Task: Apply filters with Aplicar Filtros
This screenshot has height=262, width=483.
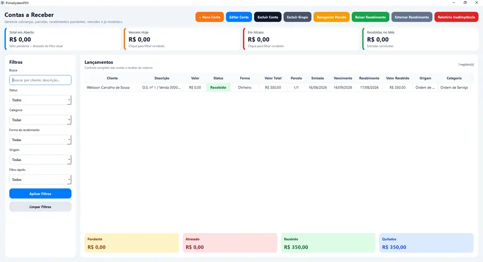Action: tap(41, 193)
